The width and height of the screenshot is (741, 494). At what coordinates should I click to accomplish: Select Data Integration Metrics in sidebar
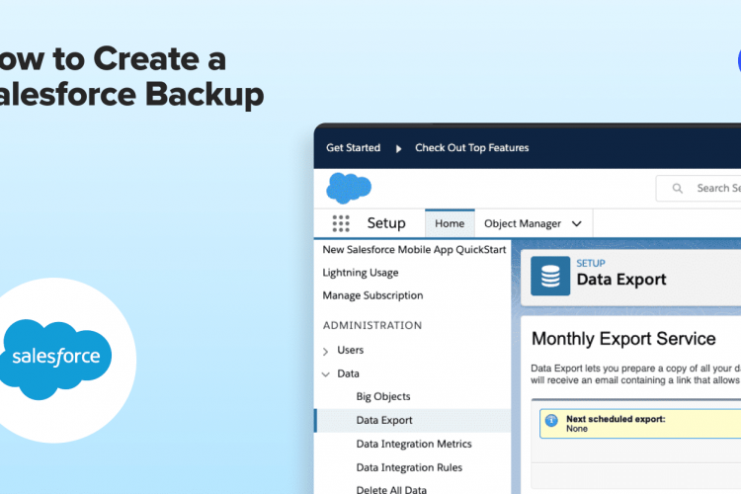click(414, 444)
